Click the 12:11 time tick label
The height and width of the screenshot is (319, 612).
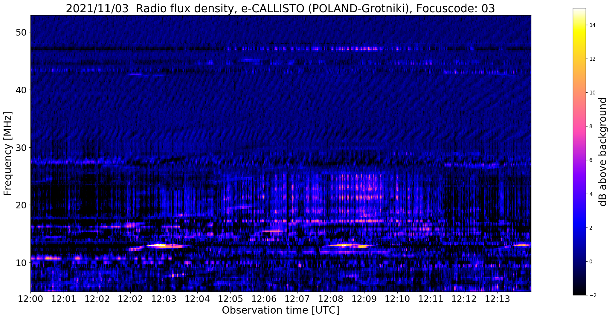(431, 299)
